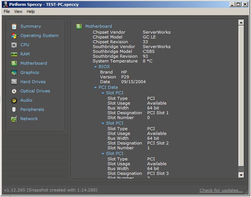Click the CPU chip icon
251x197 pixels.
pyautogui.click(x=14, y=45)
